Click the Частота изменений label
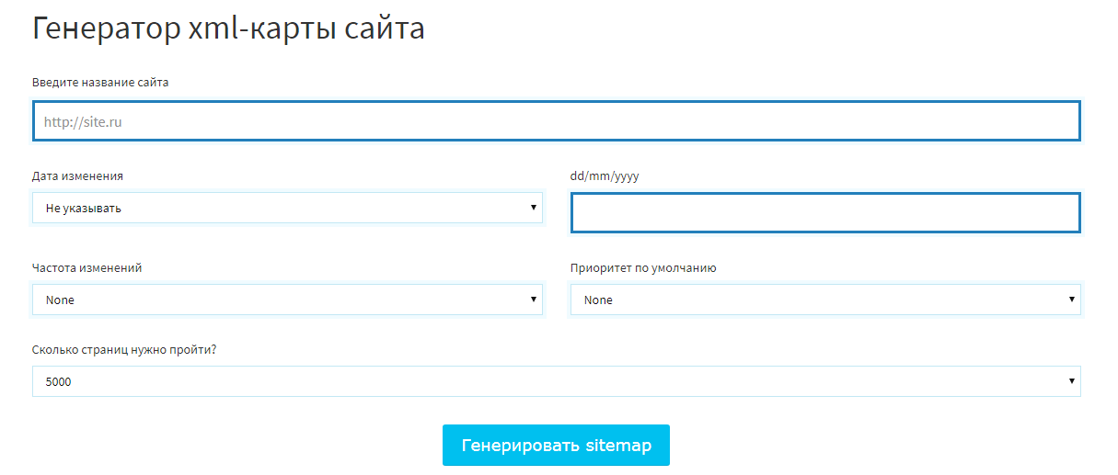 [87, 268]
